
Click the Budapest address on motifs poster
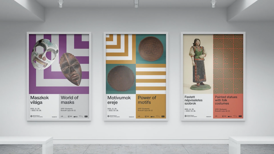(x=145, y=109)
